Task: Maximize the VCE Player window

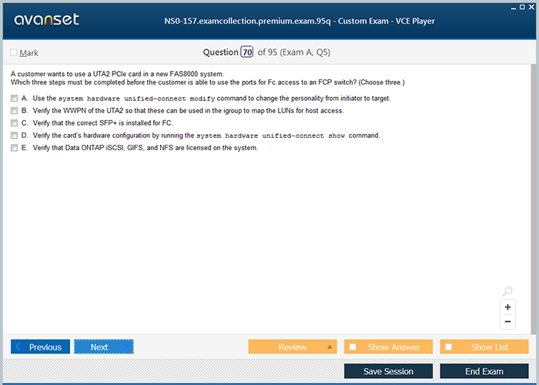Action: pyautogui.click(x=523, y=6)
